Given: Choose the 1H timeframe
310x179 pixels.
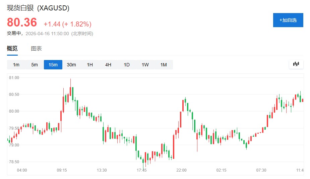Looking at the screenshot, I should click(x=90, y=65).
